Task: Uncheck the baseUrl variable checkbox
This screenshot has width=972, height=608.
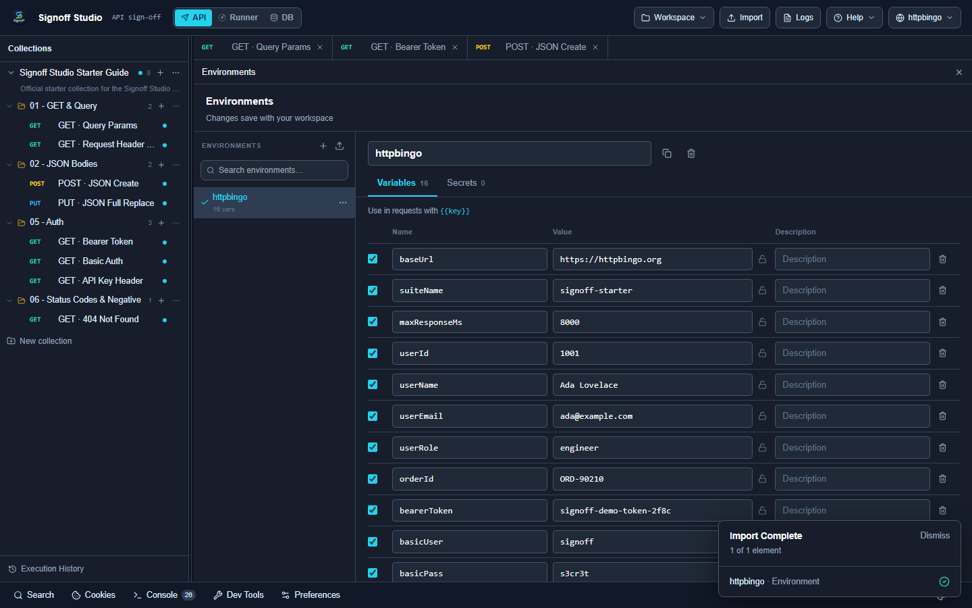Action: pyautogui.click(x=373, y=259)
